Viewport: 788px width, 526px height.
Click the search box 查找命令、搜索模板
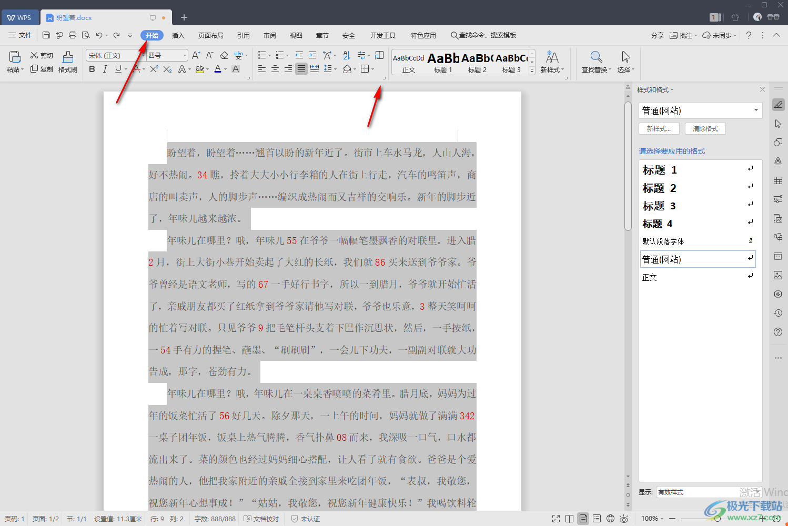coord(483,35)
